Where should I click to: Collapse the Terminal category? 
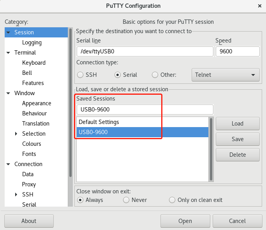pos(8,53)
